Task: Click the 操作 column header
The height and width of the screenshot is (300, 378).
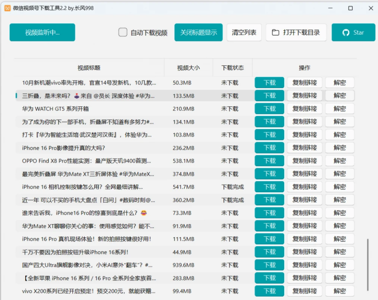Action: coord(304,68)
